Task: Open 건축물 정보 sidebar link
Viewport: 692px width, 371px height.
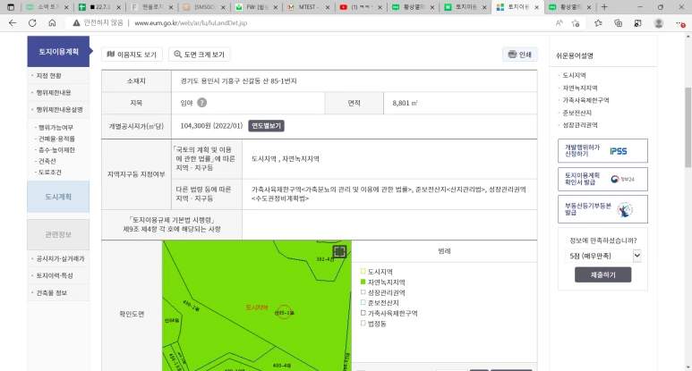Action: point(52,292)
